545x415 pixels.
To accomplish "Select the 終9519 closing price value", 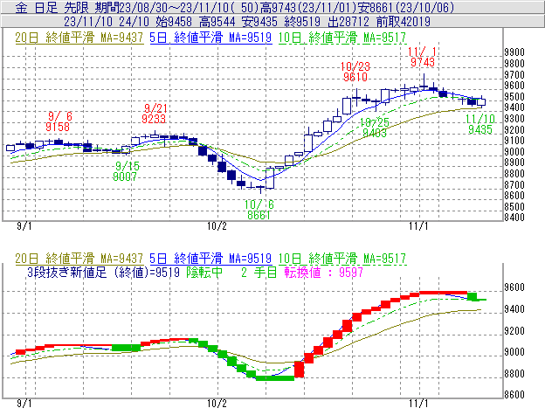I will tap(302, 22).
